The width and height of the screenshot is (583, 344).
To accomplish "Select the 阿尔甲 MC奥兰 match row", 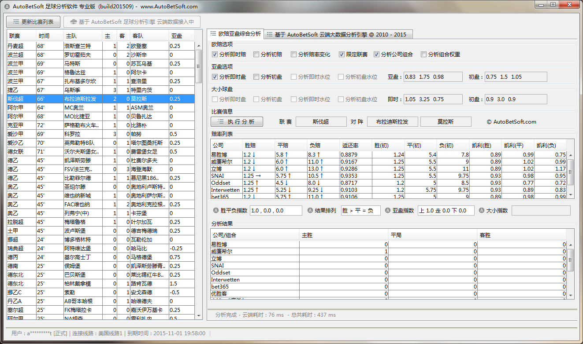I will pos(100,107).
